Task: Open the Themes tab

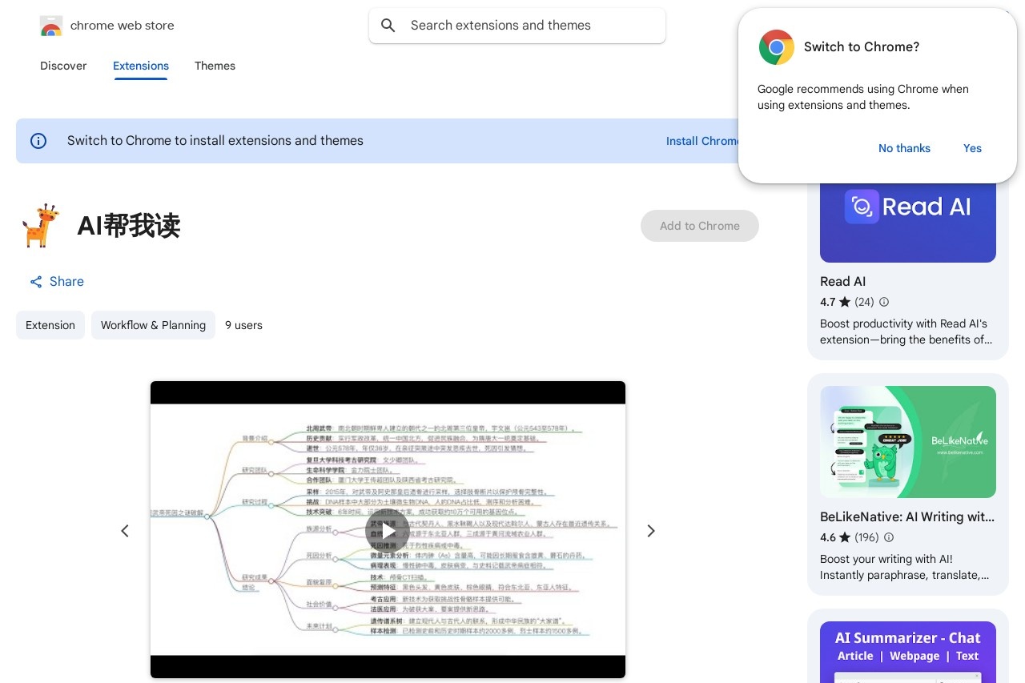Action: pyautogui.click(x=215, y=66)
